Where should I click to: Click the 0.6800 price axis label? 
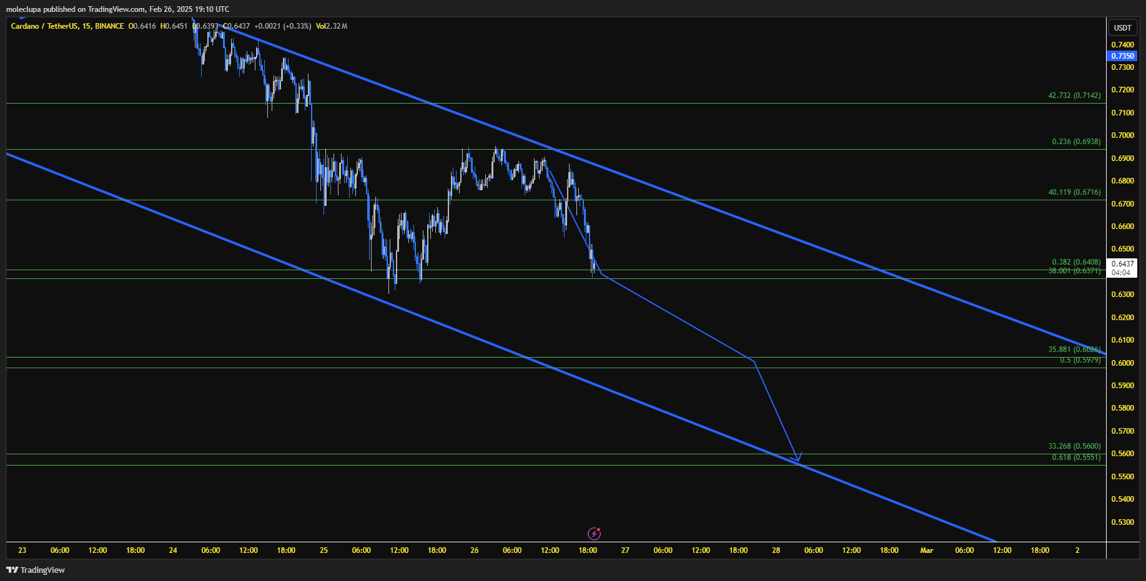pos(1122,181)
